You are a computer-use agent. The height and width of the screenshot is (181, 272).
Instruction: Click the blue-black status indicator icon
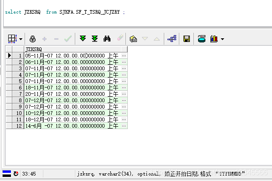[x=6, y=174]
